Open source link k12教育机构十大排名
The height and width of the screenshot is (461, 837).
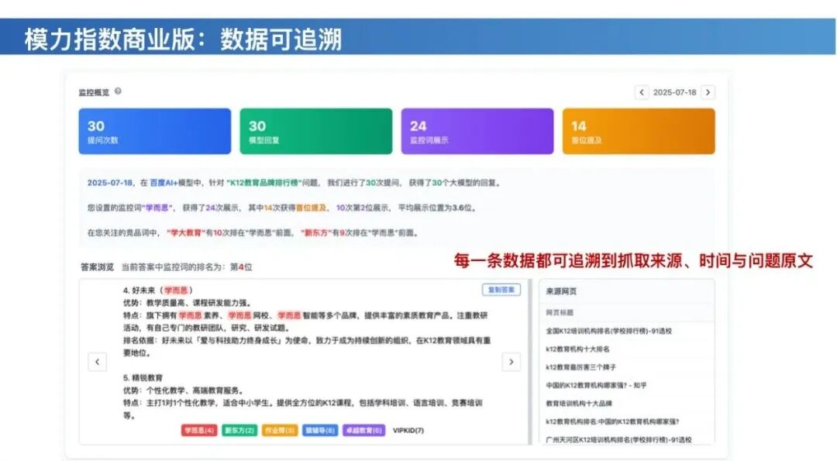click(577, 349)
